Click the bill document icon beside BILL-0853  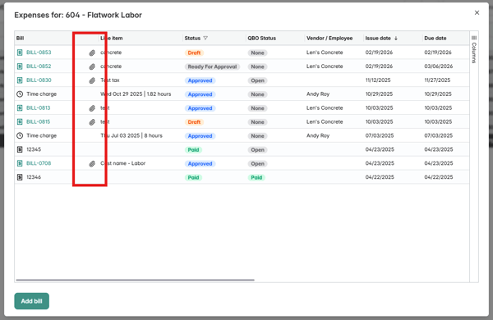pos(20,53)
